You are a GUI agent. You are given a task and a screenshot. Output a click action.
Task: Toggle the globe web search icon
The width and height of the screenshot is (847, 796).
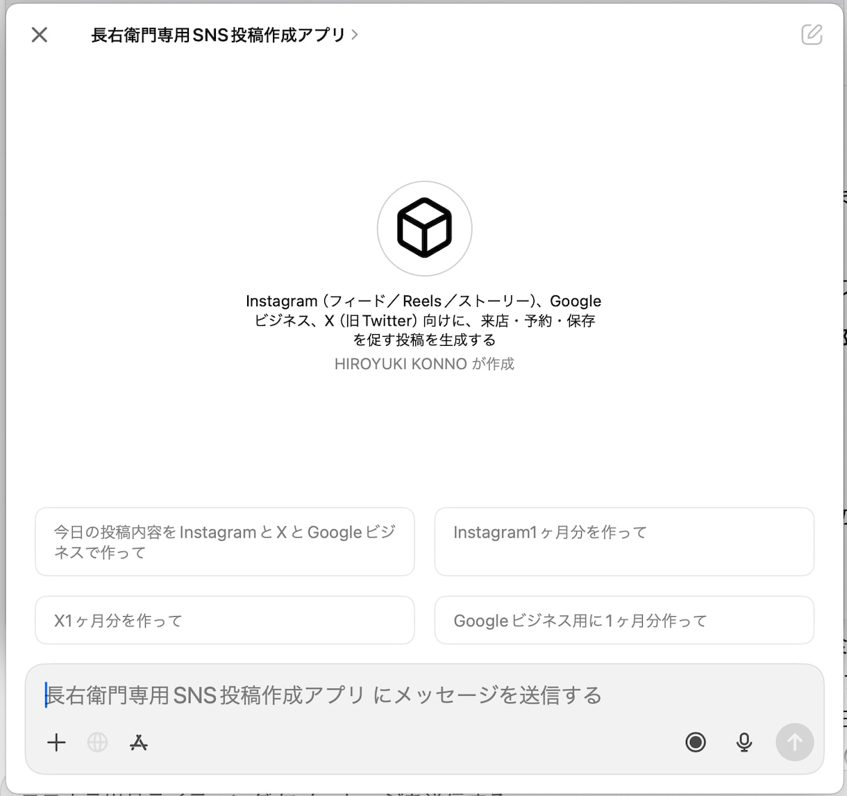[97, 743]
